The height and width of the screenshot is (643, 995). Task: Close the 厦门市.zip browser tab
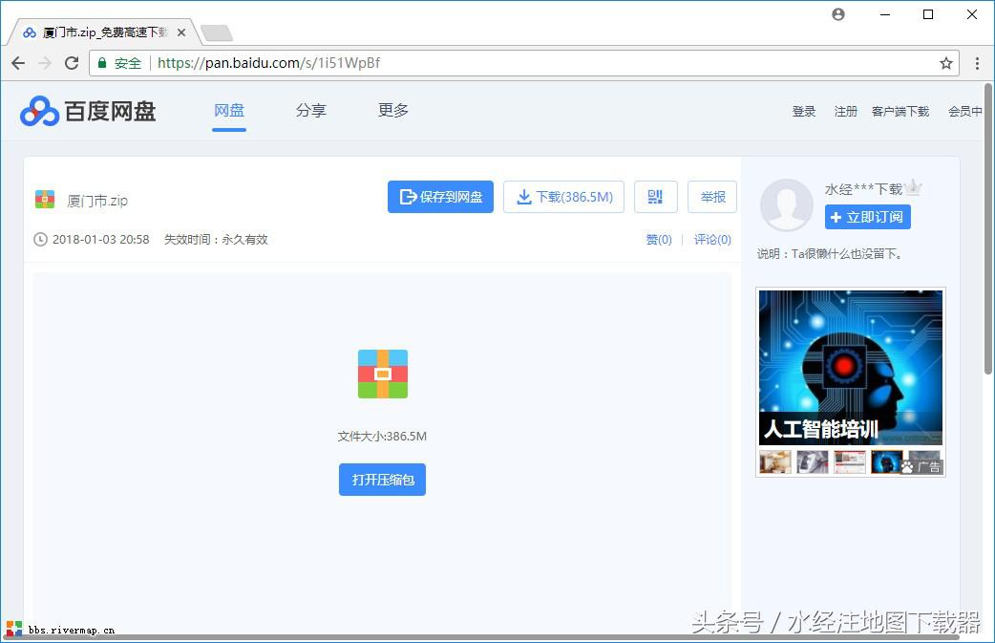[183, 32]
